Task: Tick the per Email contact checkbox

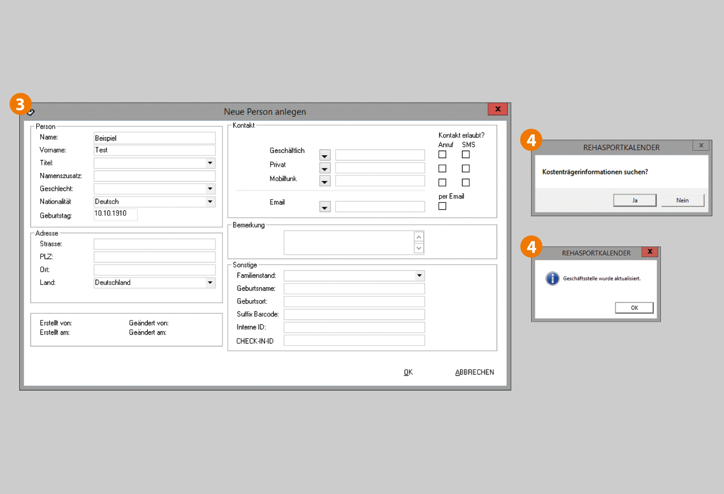Action: pyautogui.click(x=442, y=206)
